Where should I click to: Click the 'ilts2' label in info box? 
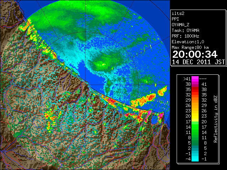pyautogui.click(x=178, y=13)
